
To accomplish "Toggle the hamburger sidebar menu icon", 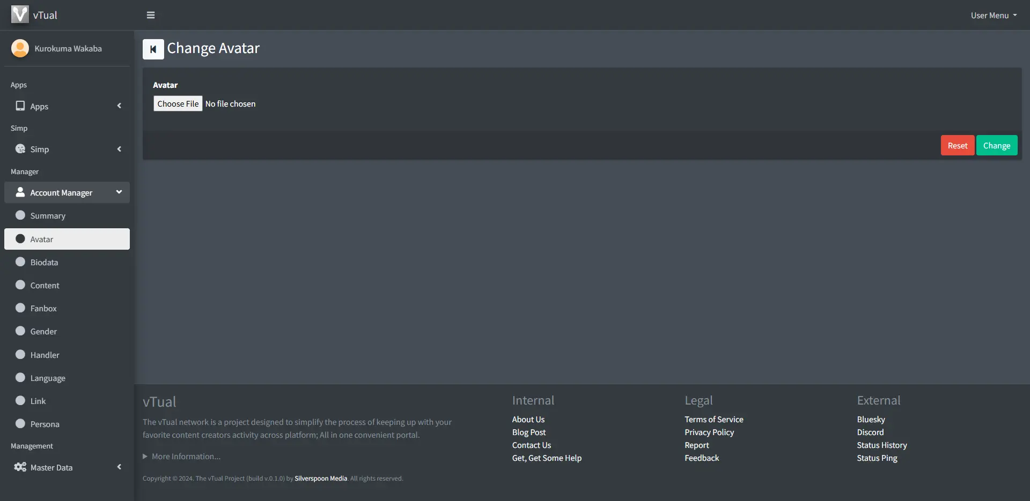I will [x=151, y=15].
